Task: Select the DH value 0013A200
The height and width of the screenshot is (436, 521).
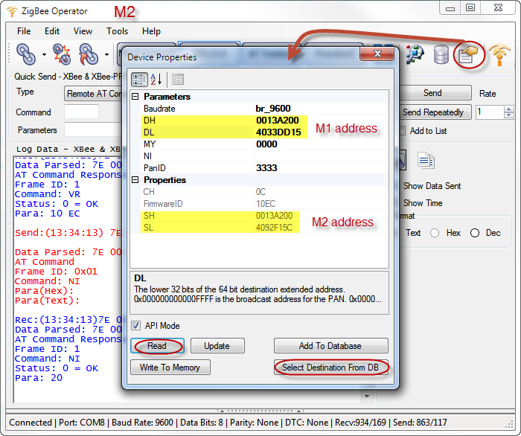Action: pyautogui.click(x=278, y=121)
